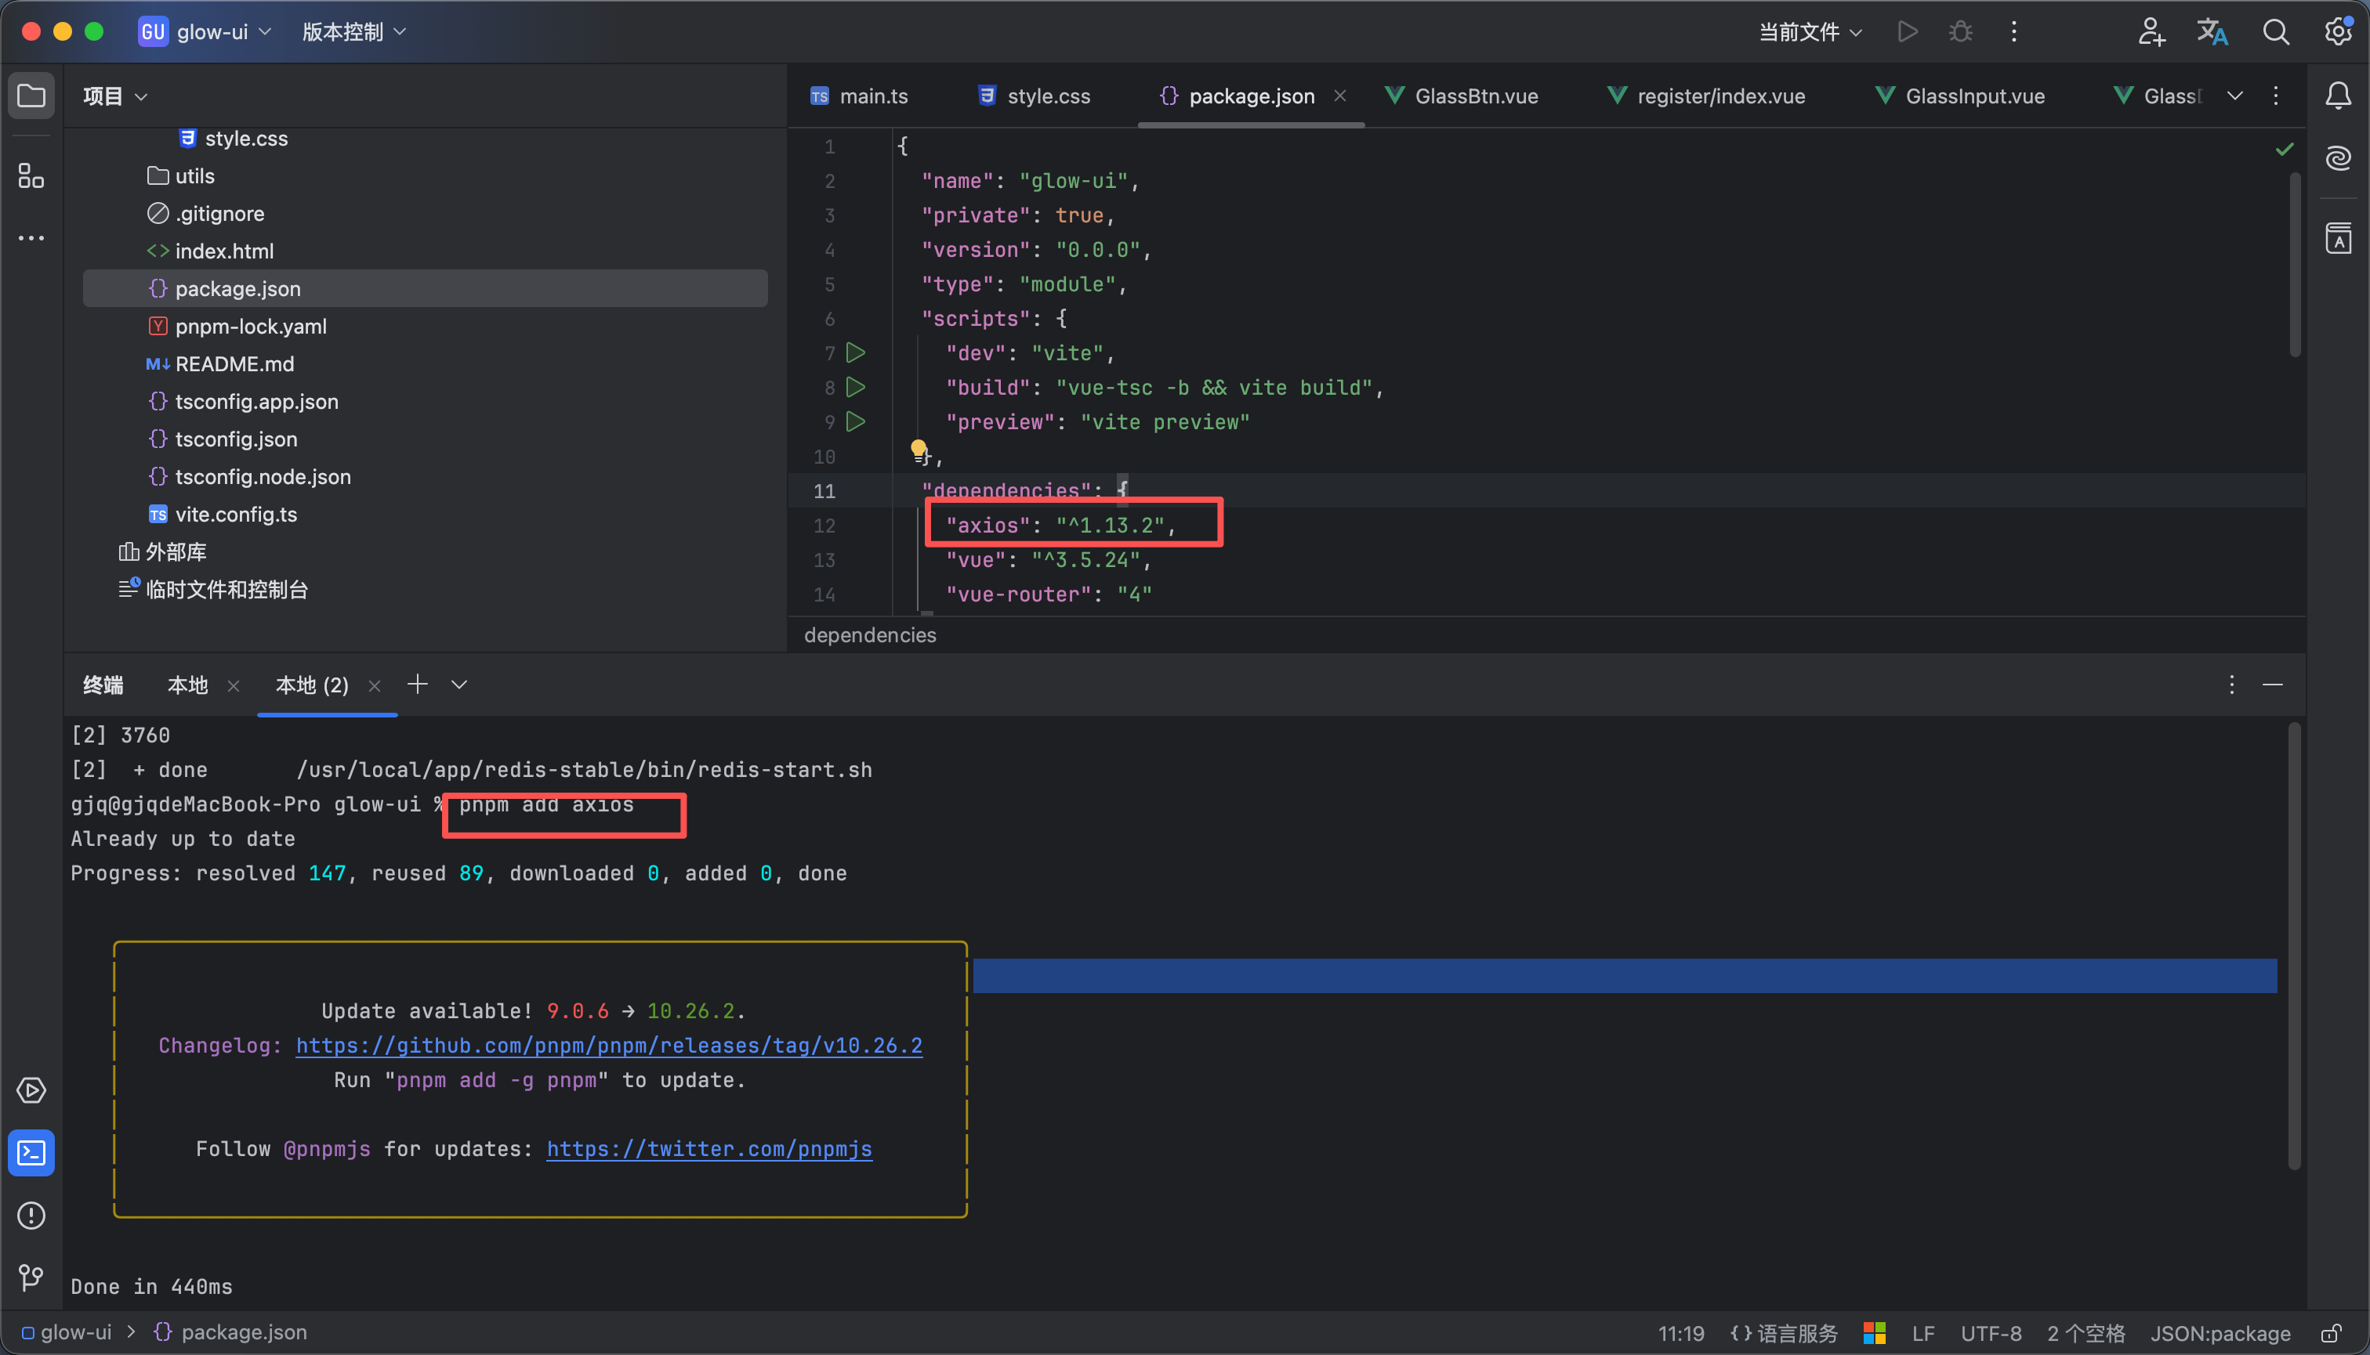Open the 当前文件 run configuration dropdown
Screen dimensions: 2370x1355
pos(1810,31)
